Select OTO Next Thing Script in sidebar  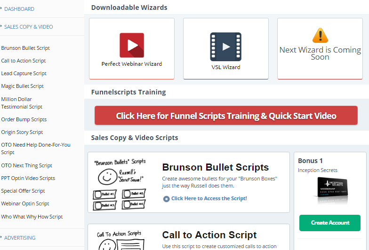(x=26, y=165)
